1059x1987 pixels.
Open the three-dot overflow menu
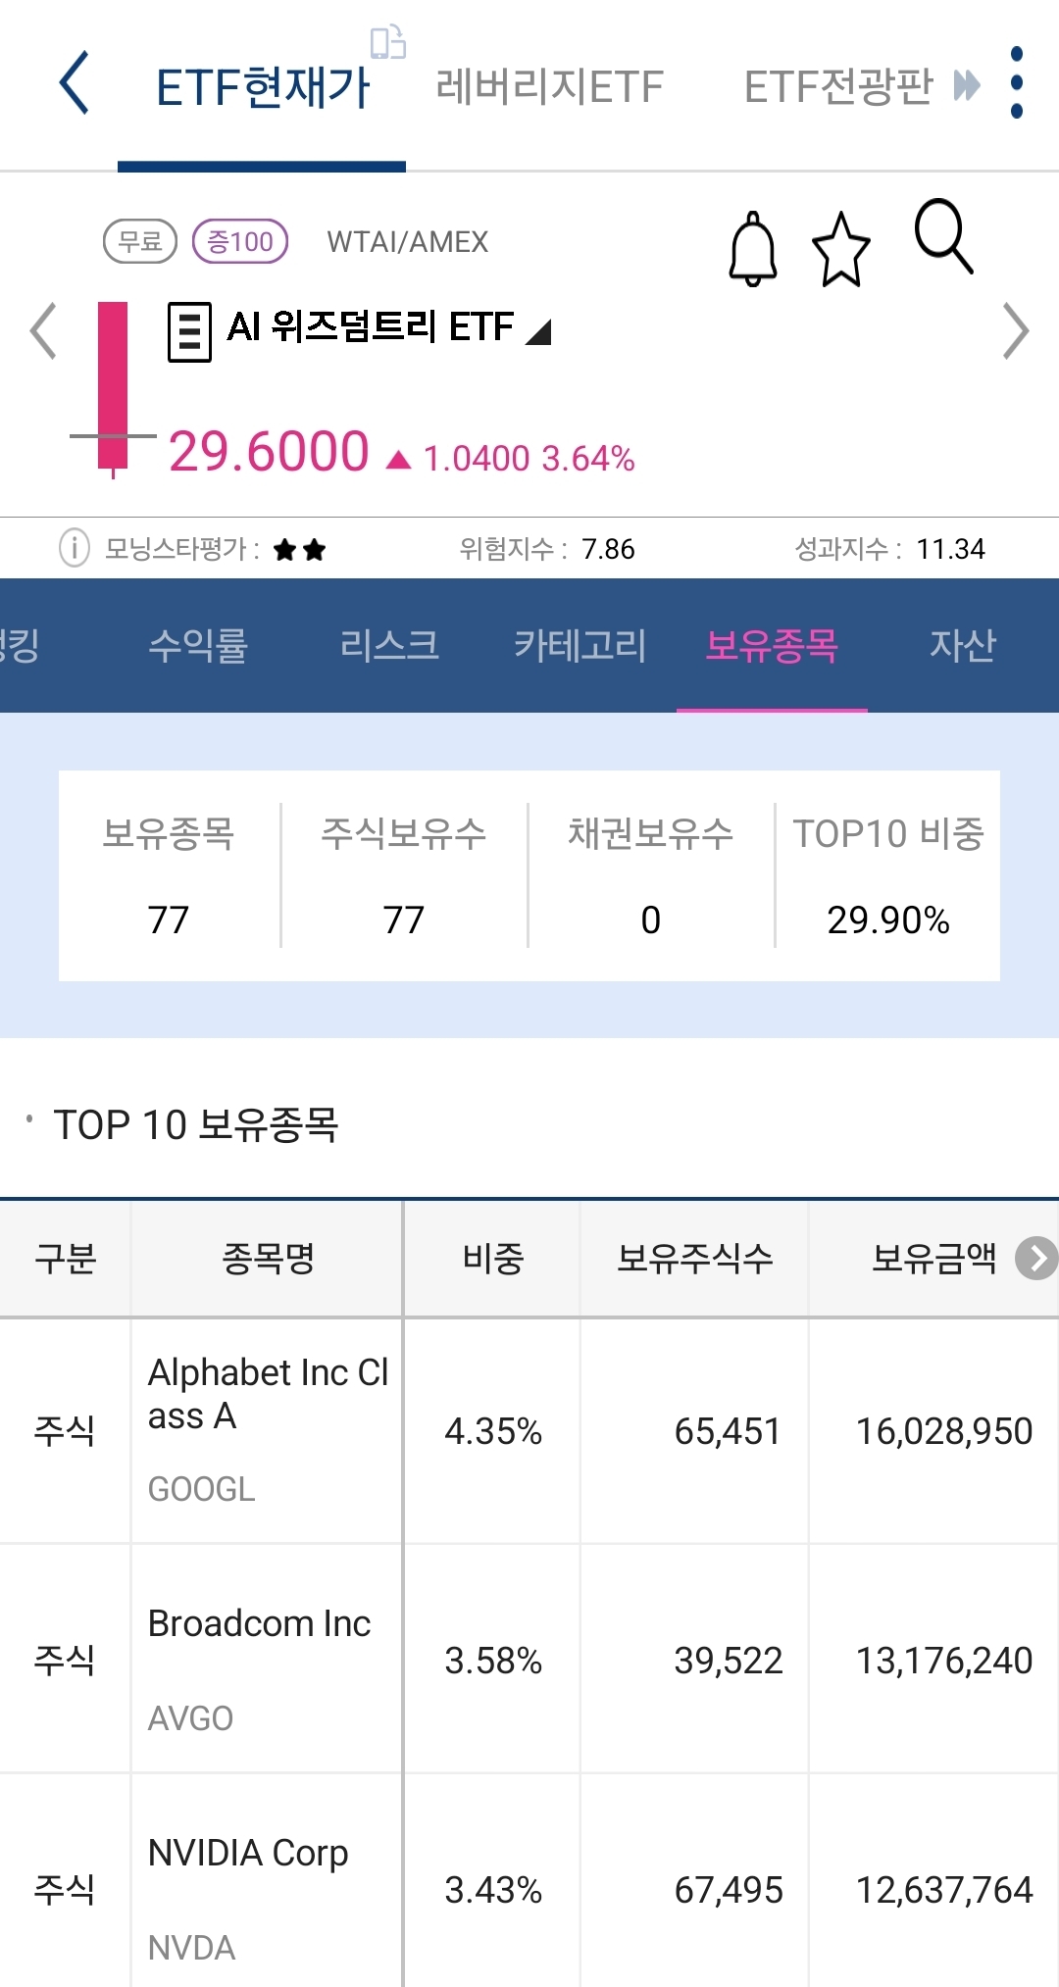[x=1018, y=83]
